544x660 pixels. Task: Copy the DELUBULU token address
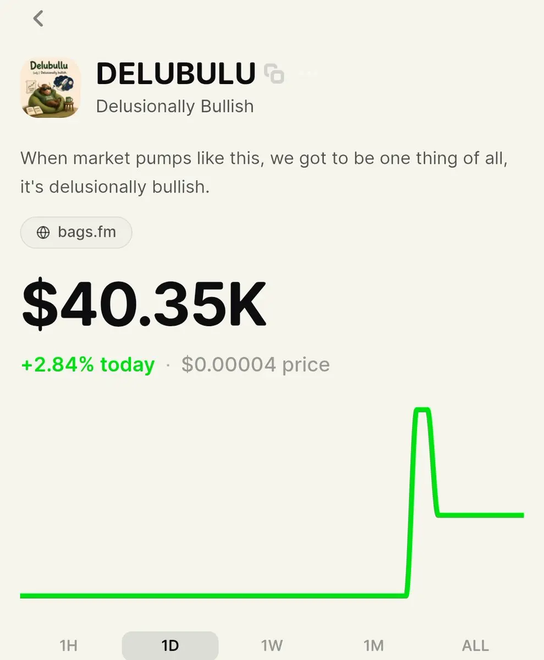[x=274, y=74]
